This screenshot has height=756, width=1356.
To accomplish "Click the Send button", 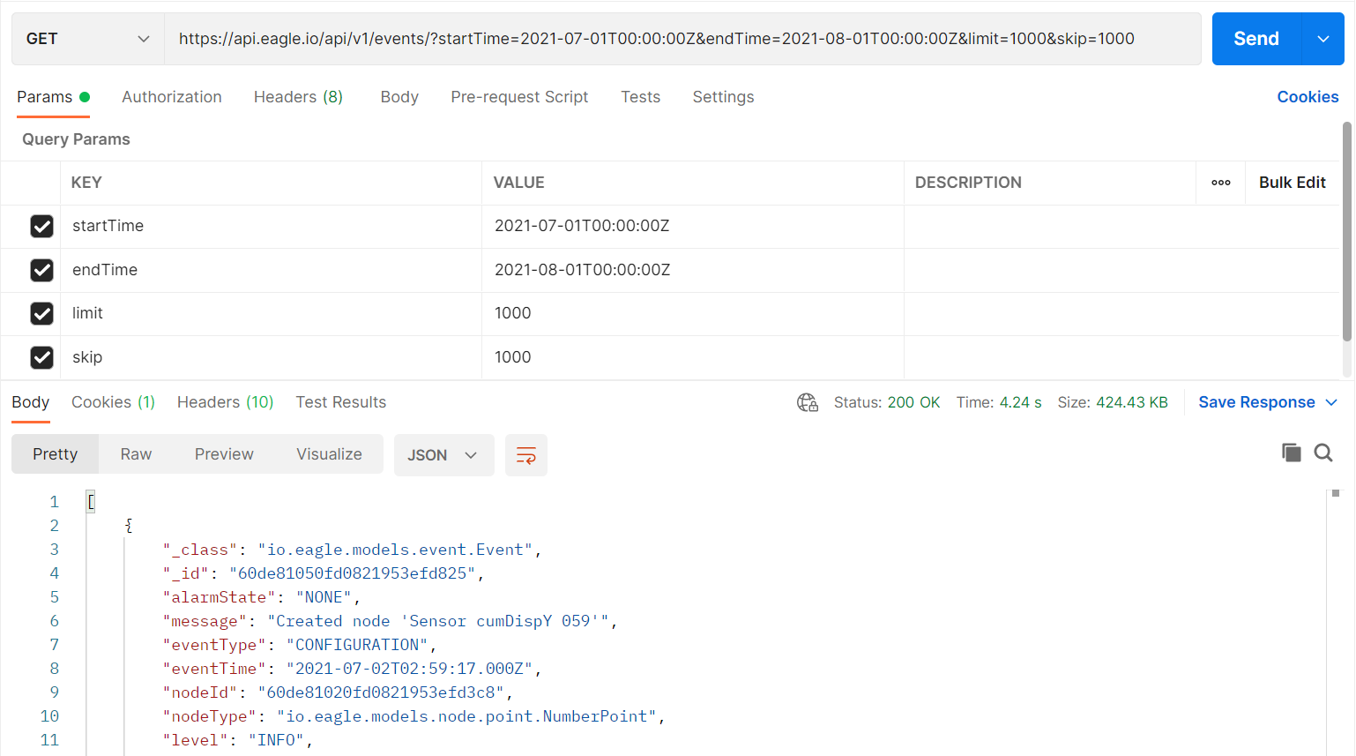I will pyautogui.click(x=1255, y=38).
